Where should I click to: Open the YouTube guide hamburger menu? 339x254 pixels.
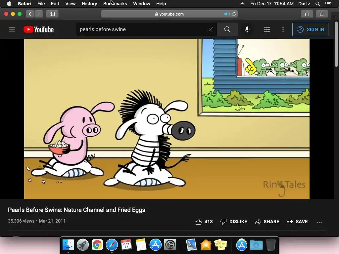[12, 29]
